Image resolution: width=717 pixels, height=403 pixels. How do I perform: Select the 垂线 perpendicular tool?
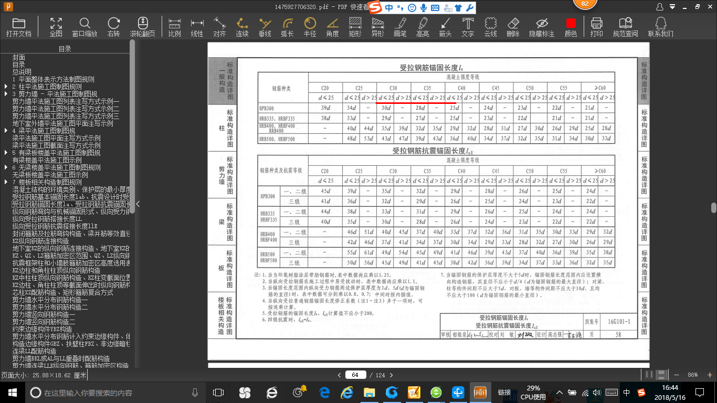point(265,27)
